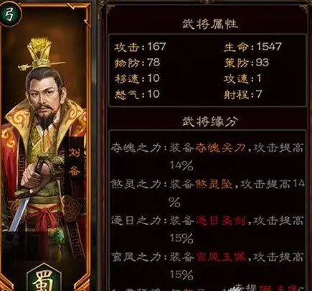Select the 武将缘分 section header
Image resolution: width=312 pixels, height=291 pixels.
[210, 121]
